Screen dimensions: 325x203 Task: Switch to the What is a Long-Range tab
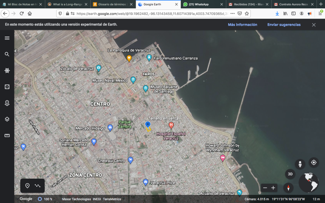[67, 4]
